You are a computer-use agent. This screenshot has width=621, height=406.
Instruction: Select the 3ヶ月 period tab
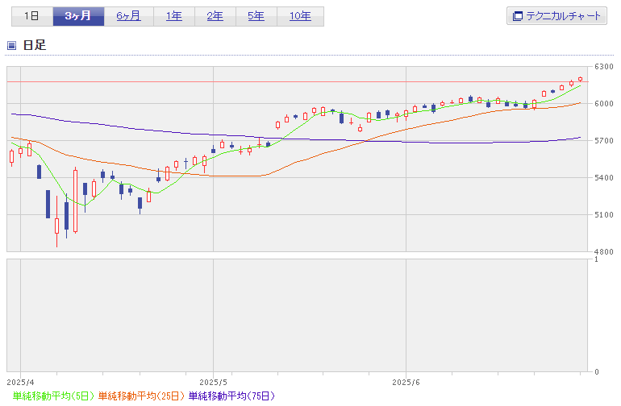click(x=78, y=16)
